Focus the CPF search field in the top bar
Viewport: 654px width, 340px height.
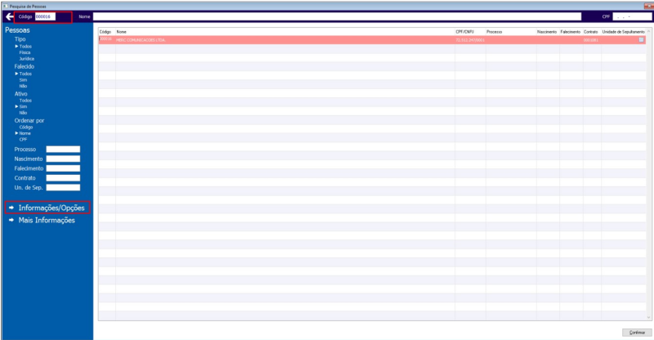pyautogui.click(x=631, y=16)
